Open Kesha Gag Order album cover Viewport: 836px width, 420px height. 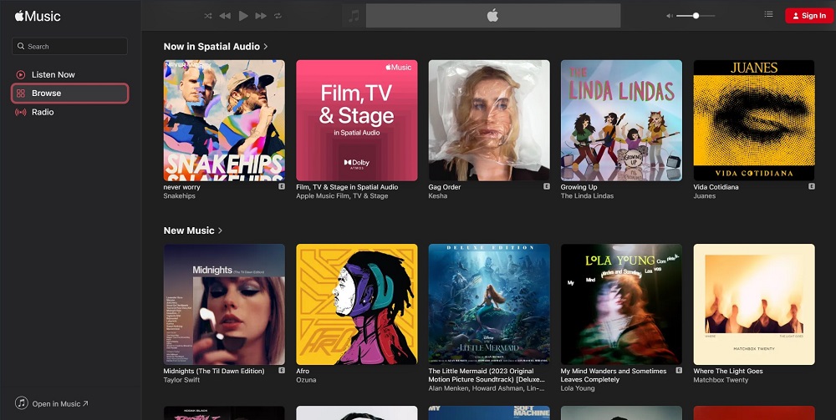tap(489, 120)
